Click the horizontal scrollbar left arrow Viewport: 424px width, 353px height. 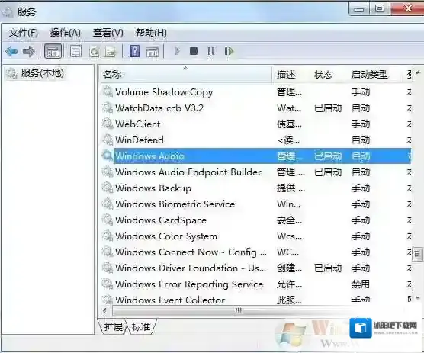[x=105, y=311]
